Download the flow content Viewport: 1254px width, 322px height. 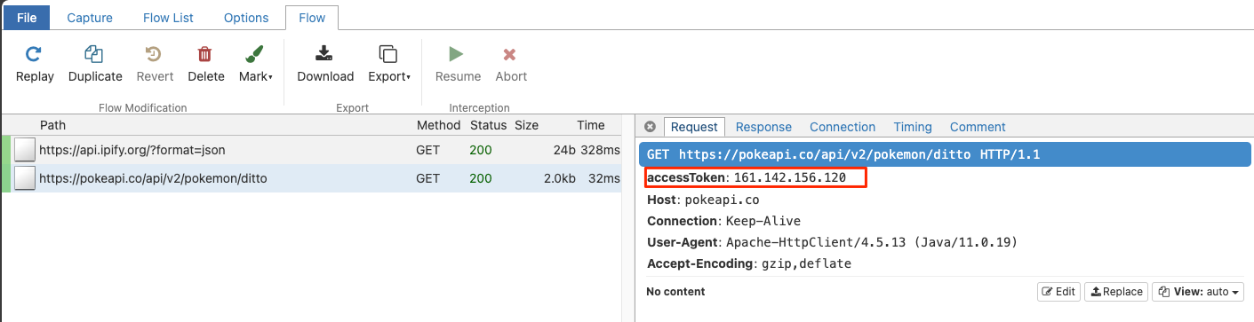(x=325, y=65)
